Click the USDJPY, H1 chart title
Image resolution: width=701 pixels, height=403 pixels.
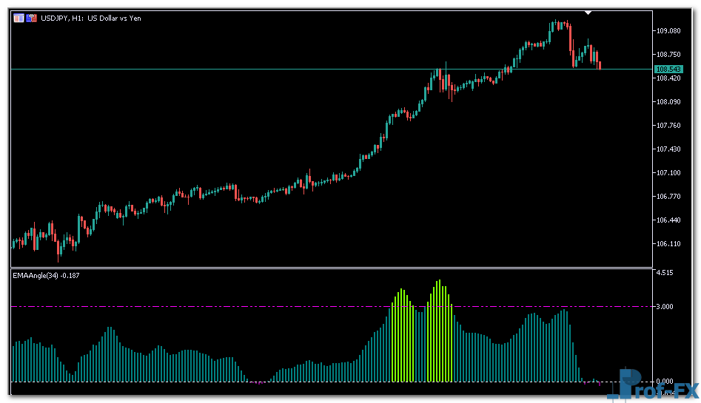91,18
